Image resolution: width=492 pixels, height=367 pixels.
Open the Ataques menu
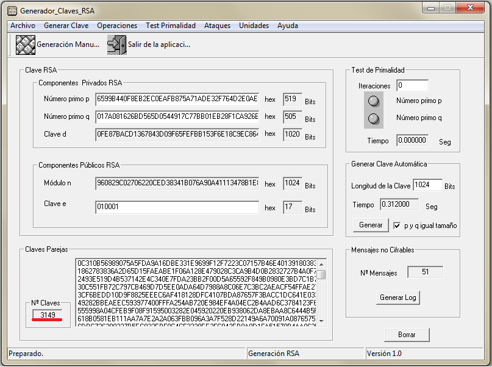217,26
